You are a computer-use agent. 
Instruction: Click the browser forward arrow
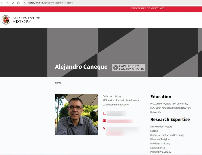7,3
